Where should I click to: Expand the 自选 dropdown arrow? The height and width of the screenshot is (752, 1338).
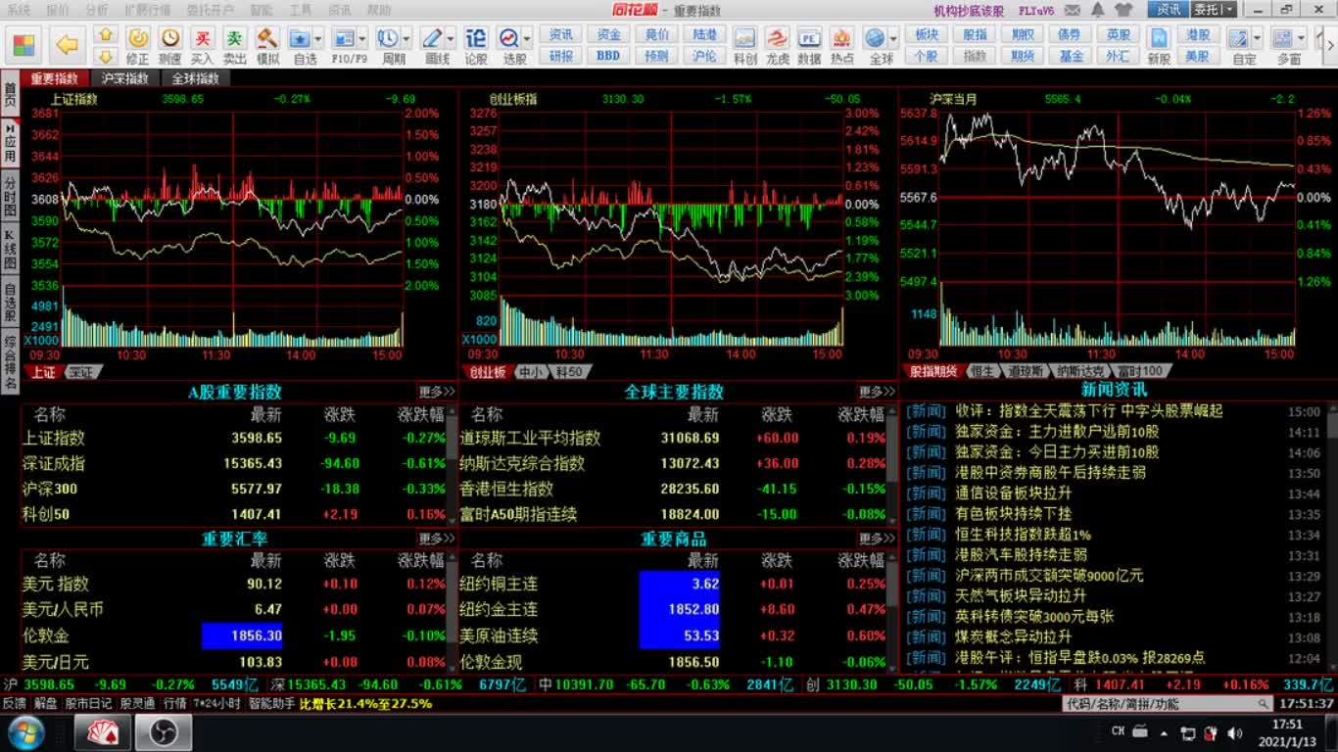click(x=319, y=39)
